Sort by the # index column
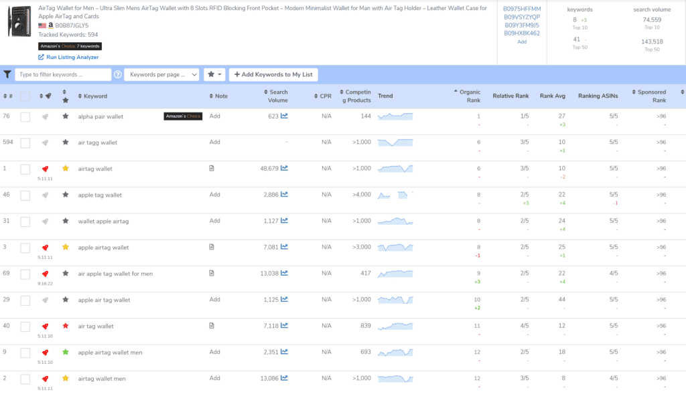Screen dimensions: 686x396 (8, 96)
